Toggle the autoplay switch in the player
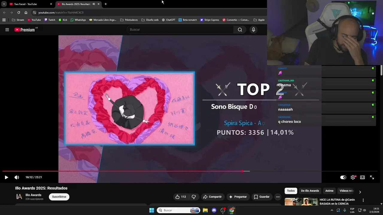 (x=343, y=177)
